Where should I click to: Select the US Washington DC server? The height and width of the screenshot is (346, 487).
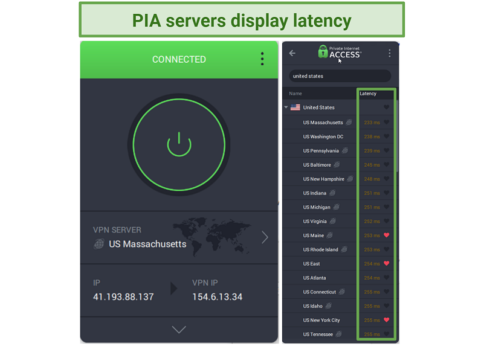click(x=339, y=136)
